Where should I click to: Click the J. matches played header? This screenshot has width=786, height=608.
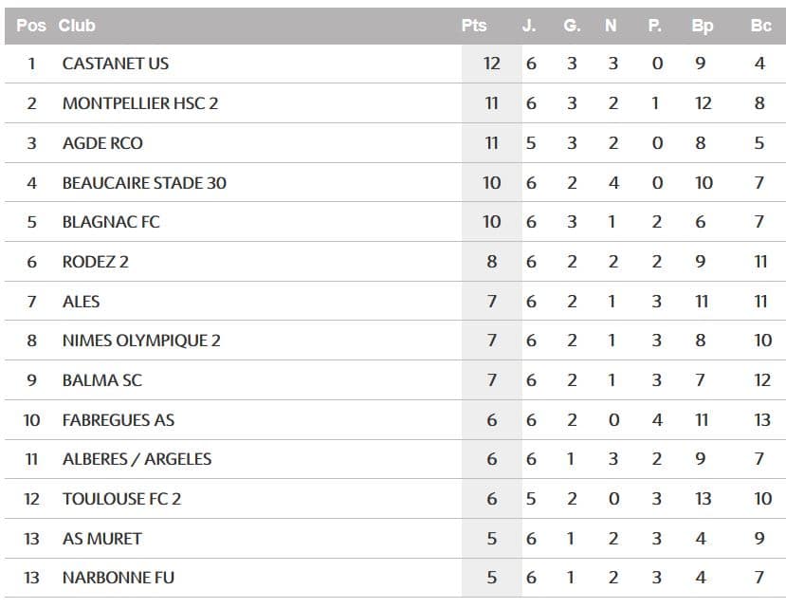529,26
